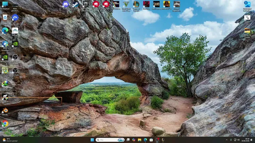
Task: Launch the Grand Theft Auto V shortcut
Action: 126,6
